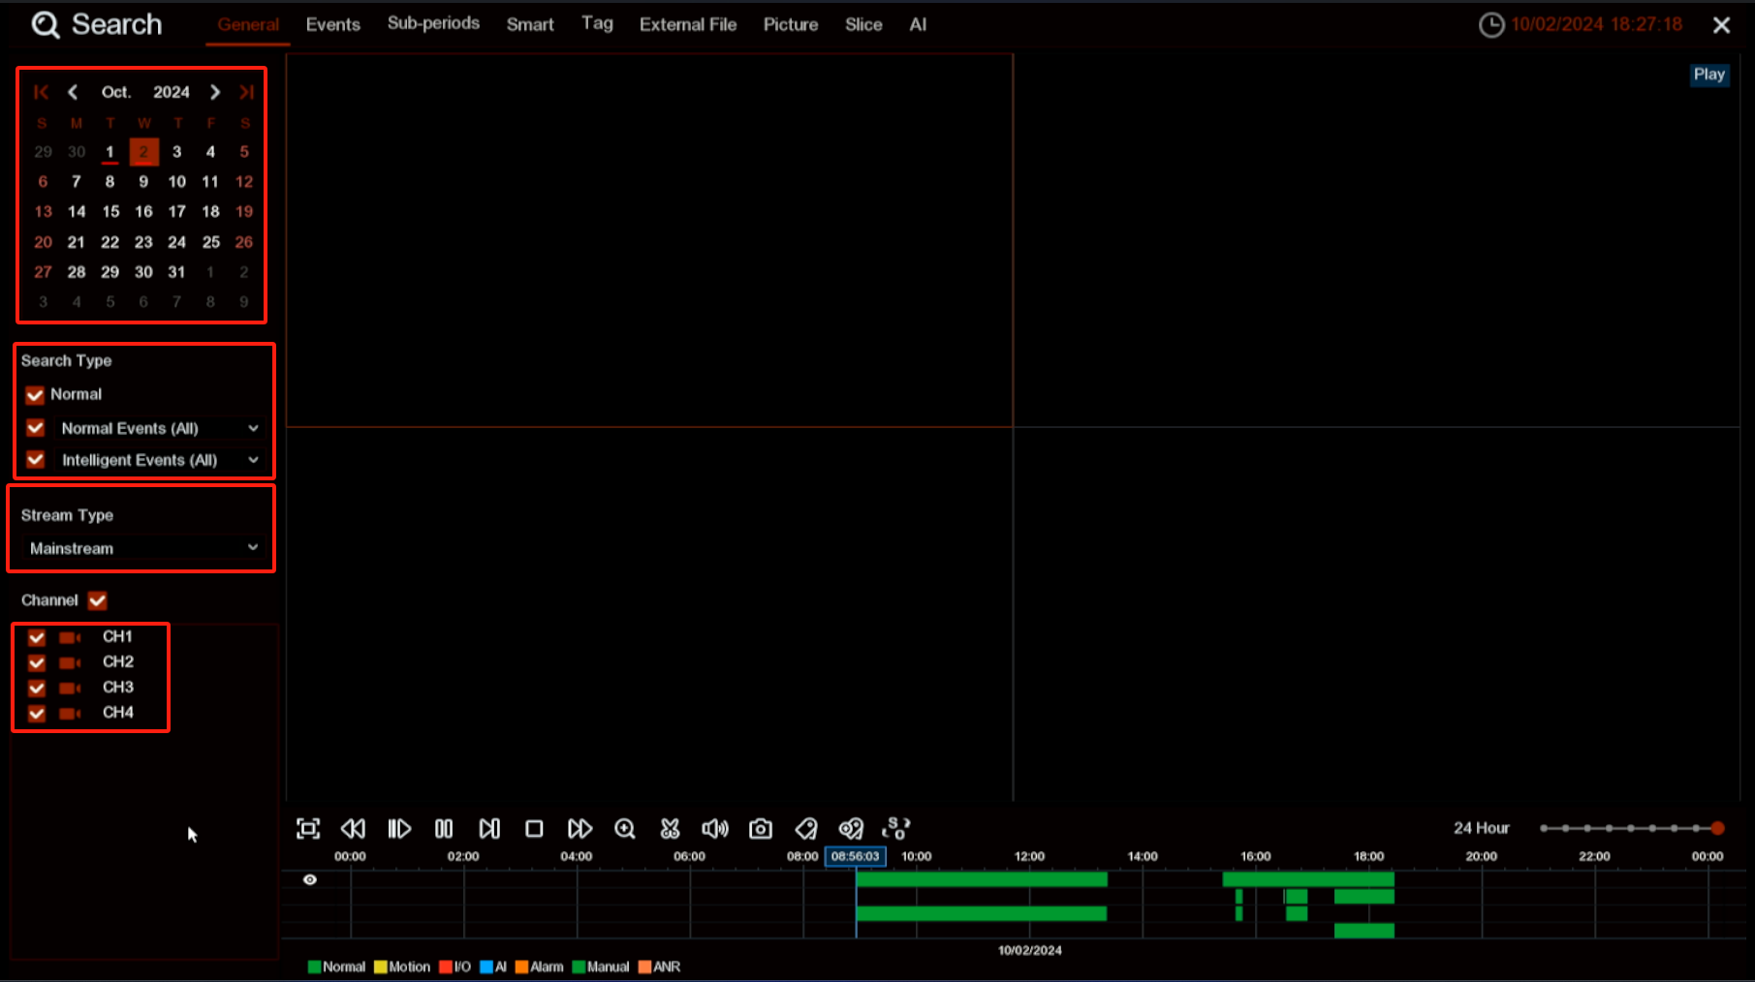
Task: Uncheck the CH3 checkbox
Action: (x=37, y=688)
